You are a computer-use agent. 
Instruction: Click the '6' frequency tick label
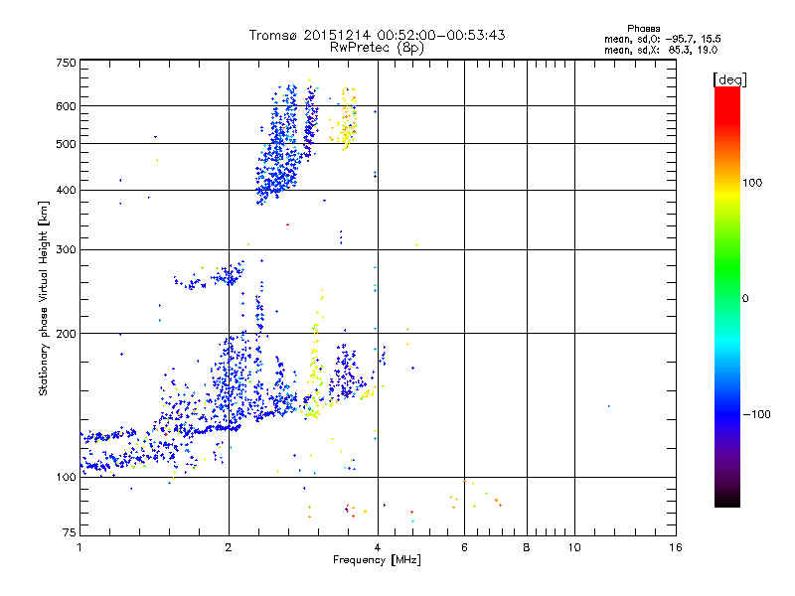pos(464,547)
